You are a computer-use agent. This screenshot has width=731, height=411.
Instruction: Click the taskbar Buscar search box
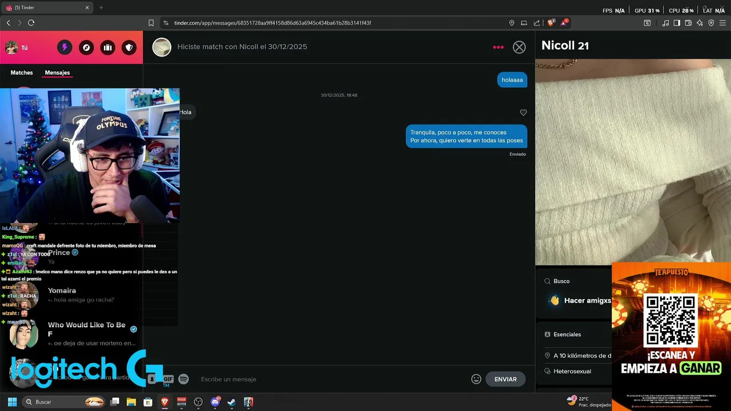click(64, 402)
